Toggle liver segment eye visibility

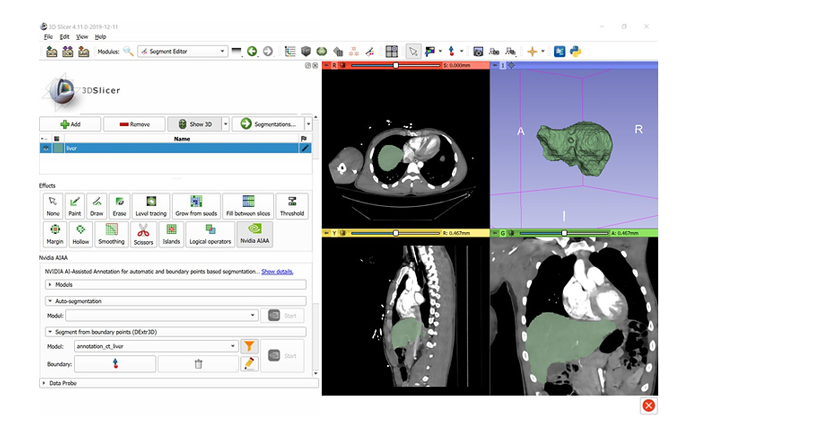pos(46,148)
